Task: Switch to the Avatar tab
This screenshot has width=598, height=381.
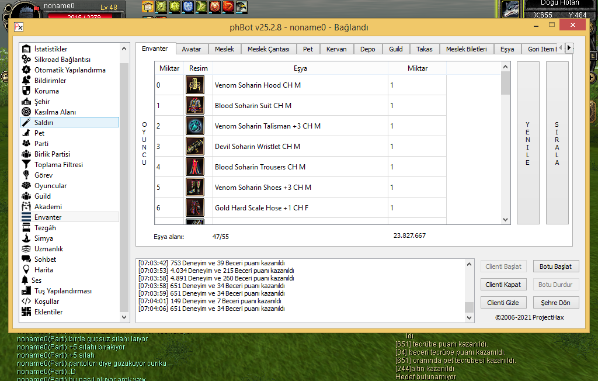Action: (191, 49)
